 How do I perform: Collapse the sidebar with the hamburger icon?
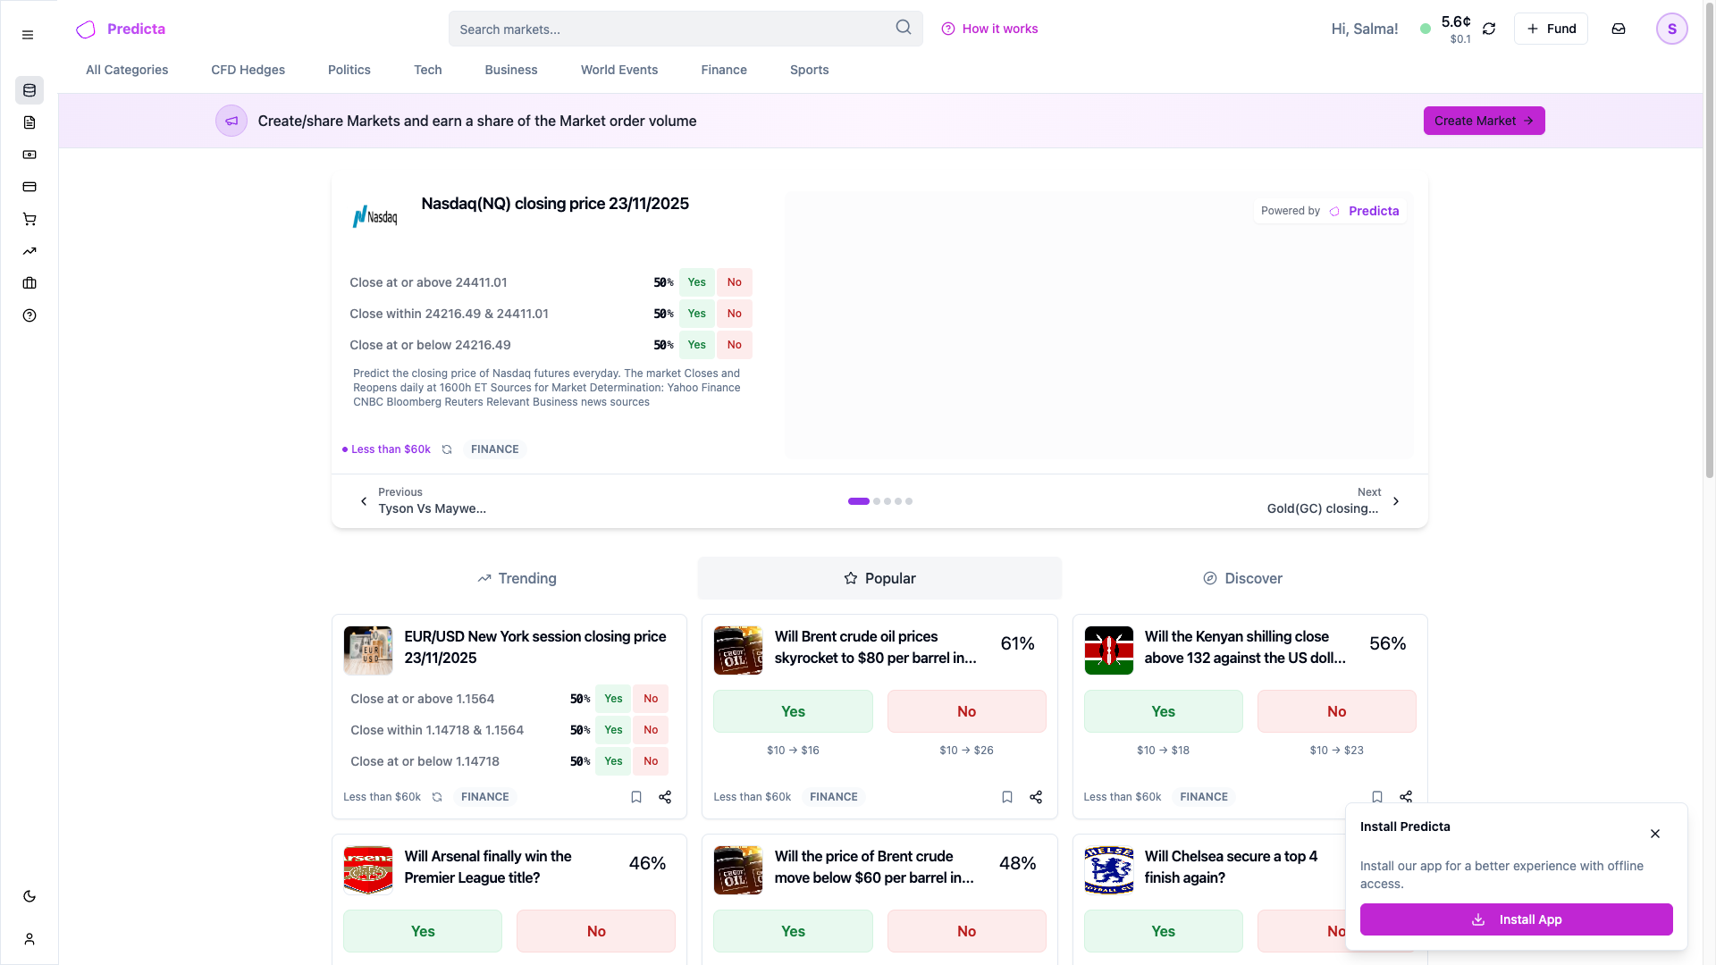pyautogui.click(x=27, y=35)
